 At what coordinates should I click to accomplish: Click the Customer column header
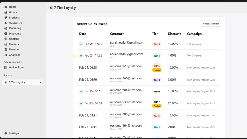[117, 34]
